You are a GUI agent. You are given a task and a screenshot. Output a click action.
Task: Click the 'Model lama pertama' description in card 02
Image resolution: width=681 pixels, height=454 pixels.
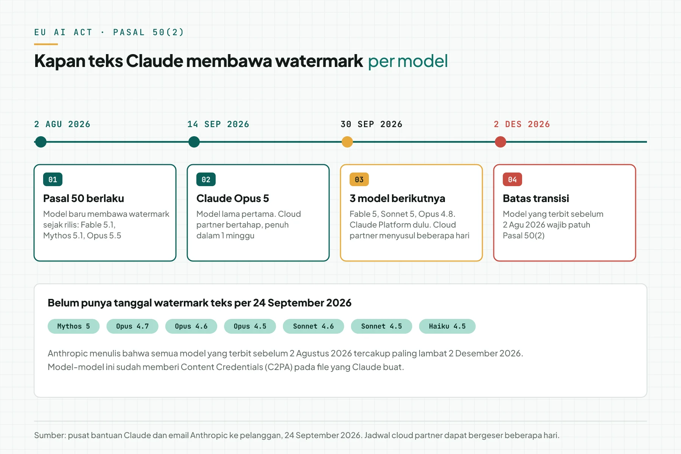[249, 225]
